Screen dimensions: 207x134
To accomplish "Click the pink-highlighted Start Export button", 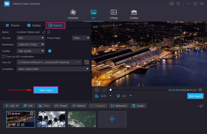I will pyautogui.click(x=46, y=90).
